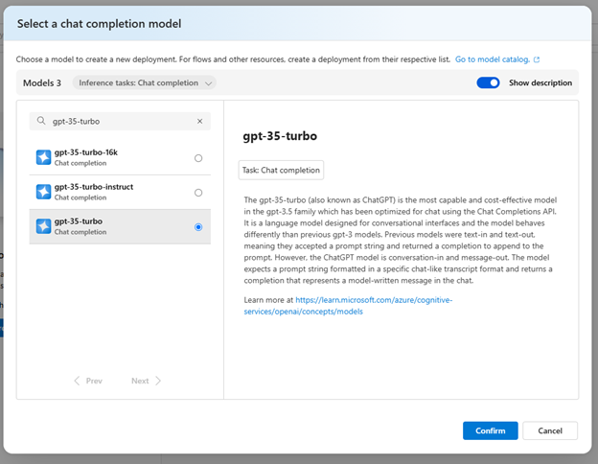Click the Next chevron arrow

pos(158,381)
